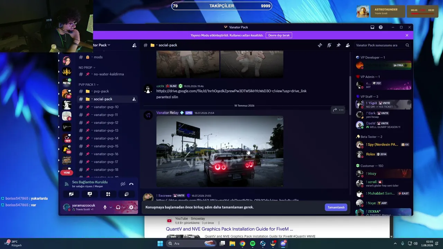Open voice connection signal details icon
The image size is (443, 249).
(67, 184)
